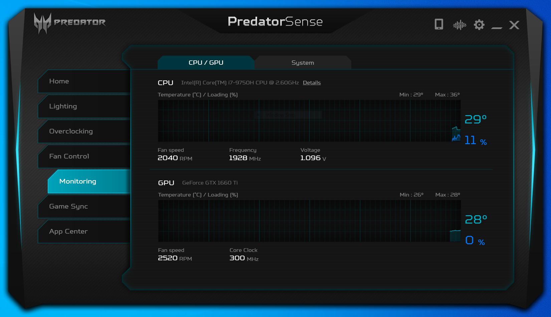Image resolution: width=551 pixels, height=317 pixels.
Task: Click the CPU Min : 29° label
Action: [411, 95]
